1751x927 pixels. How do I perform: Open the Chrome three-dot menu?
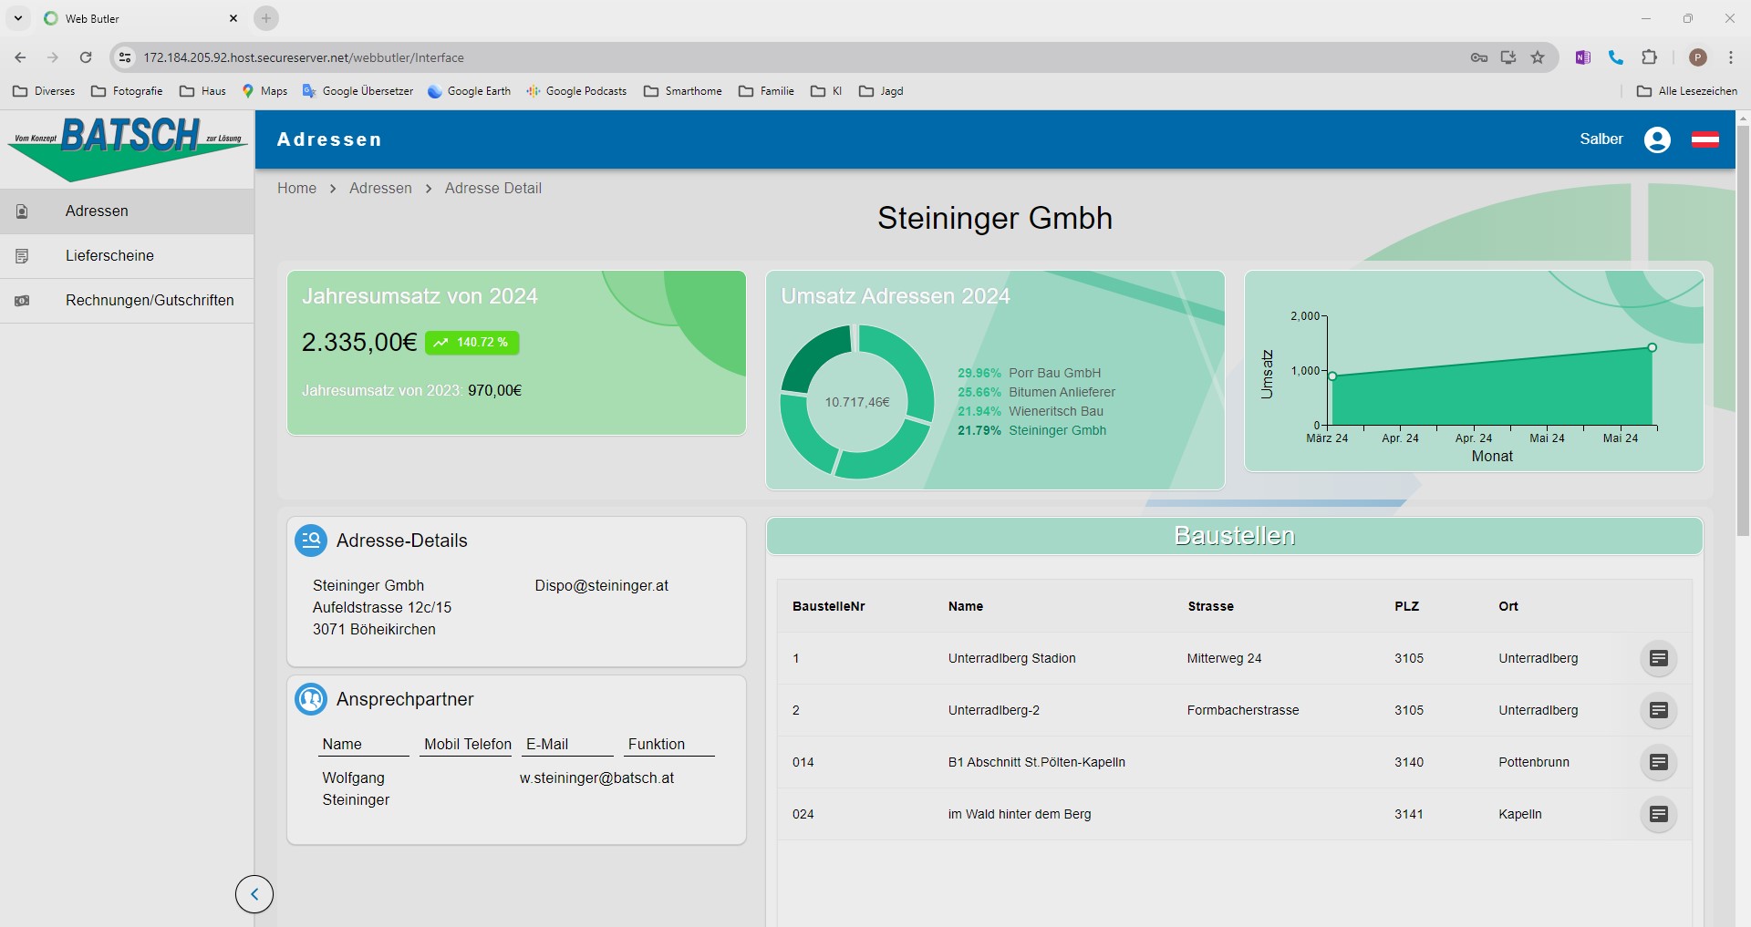coord(1730,57)
